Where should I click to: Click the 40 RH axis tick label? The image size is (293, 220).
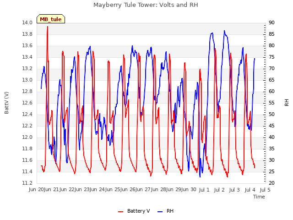[x=271, y=137]
